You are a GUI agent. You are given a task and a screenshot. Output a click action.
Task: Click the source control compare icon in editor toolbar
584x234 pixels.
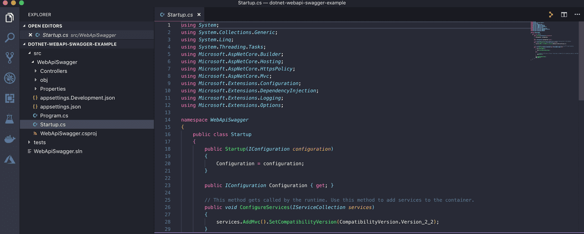[x=551, y=14]
